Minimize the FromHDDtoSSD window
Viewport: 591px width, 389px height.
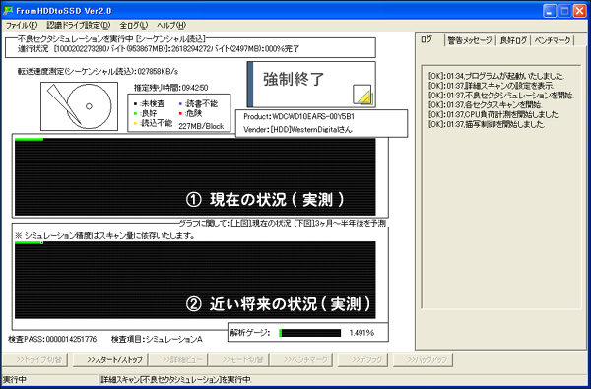[550, 11]
